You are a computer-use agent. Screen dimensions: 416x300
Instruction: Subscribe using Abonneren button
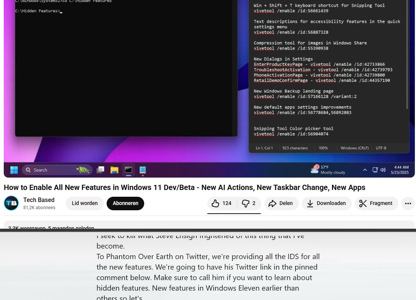pos(125,204)
